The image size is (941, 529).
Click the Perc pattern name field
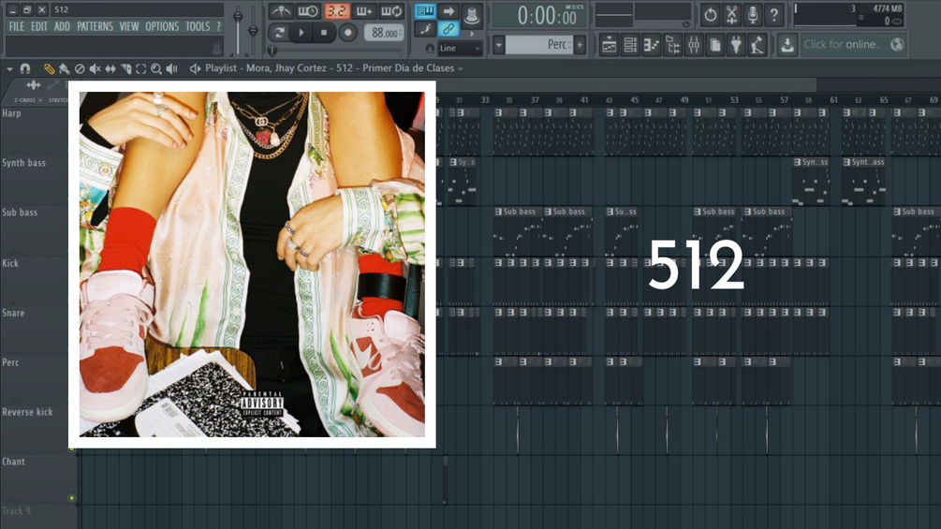click(539, 44)
